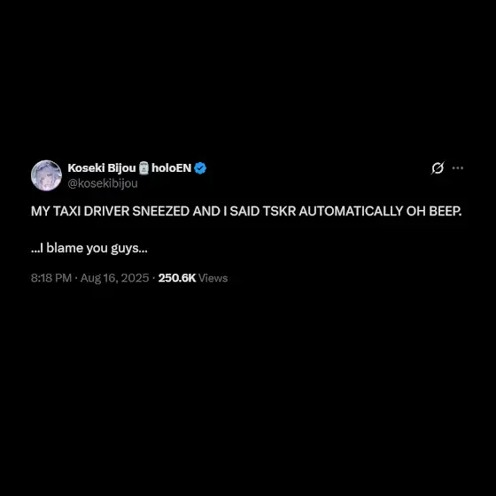496x496 pixels.
Task: Open the Koseki Bijou display name link
Action: pyautogui.click(x=102, y=168)
